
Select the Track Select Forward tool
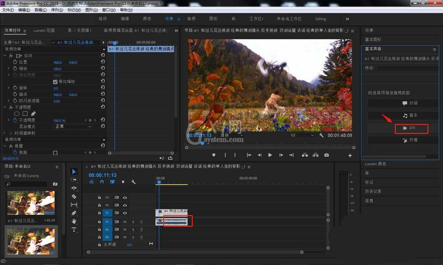point(74,180)
